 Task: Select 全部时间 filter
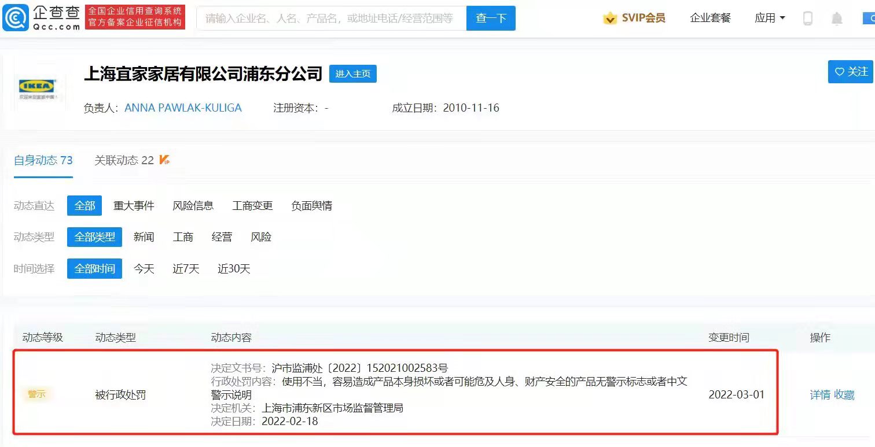(94, 269)
